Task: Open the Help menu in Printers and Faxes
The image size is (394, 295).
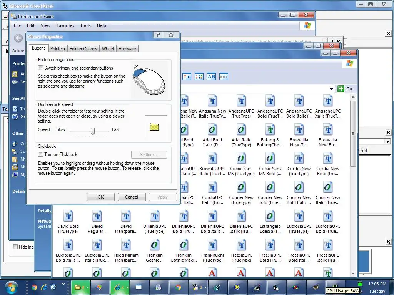Action: 102,25
